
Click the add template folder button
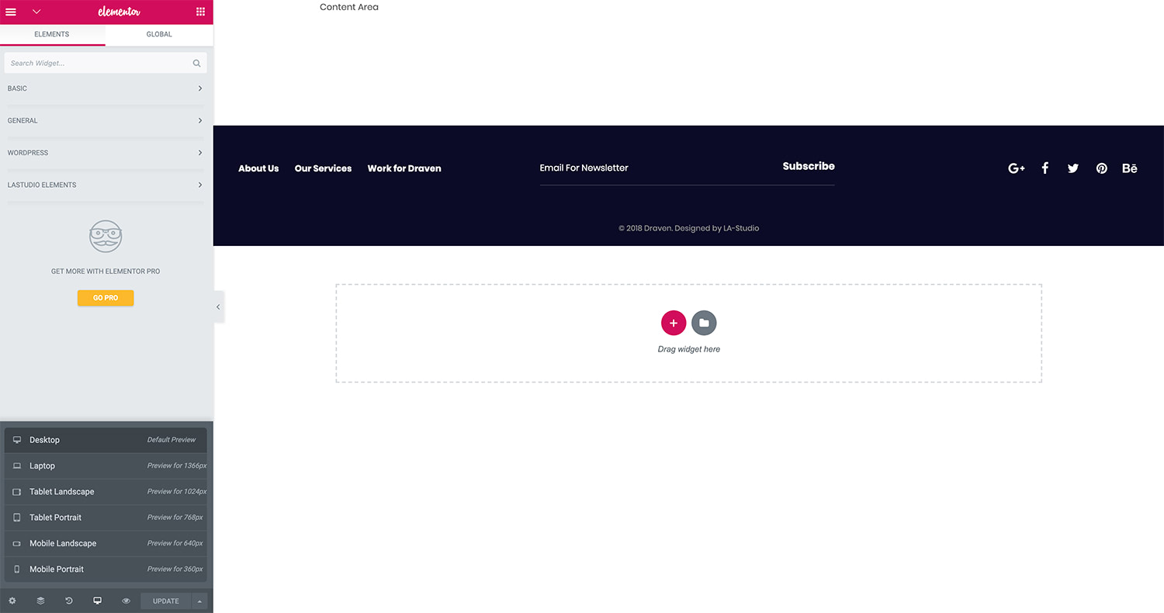click(704, 323)
